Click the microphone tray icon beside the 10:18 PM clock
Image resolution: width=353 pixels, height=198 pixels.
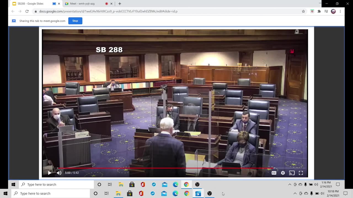[311, 194]
